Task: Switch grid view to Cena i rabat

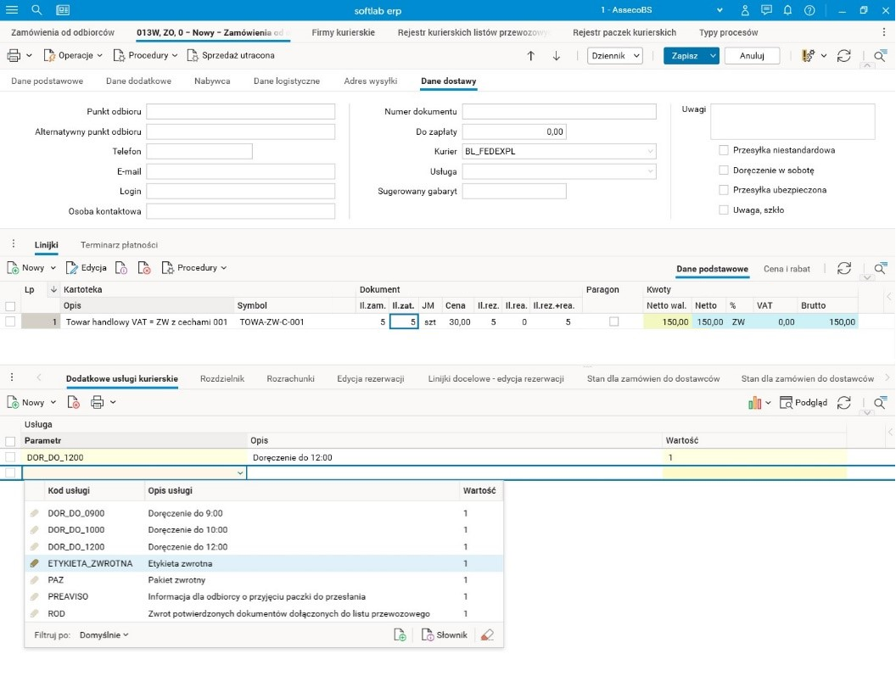Action: click(x=787, y=269)
